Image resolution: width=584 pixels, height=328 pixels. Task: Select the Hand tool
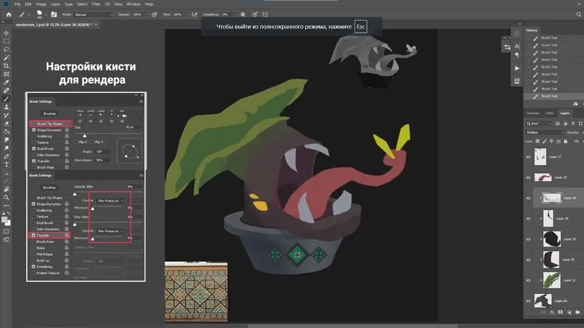[x=6, y=190]
